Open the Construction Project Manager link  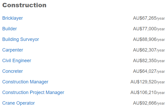(33, 92)
